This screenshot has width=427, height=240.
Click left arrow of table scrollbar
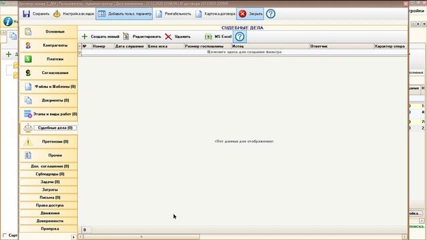click(x=80, y=237)
